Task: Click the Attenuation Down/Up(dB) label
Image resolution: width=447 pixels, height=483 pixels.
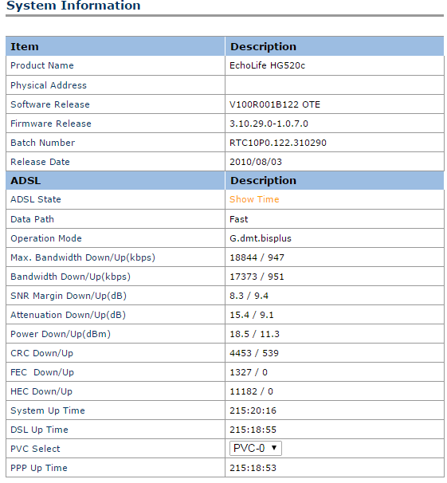Action: [x=68, y=315]
